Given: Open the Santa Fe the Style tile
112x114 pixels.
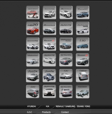Looking at the screenshot, I should 33,76.
